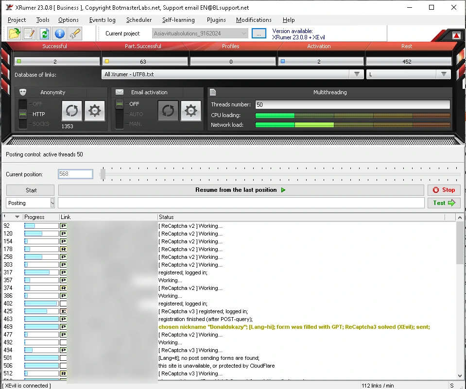This screenshot has height=389, width=466.
Task: Click the Anonymity mask icon
Action: 23,92
